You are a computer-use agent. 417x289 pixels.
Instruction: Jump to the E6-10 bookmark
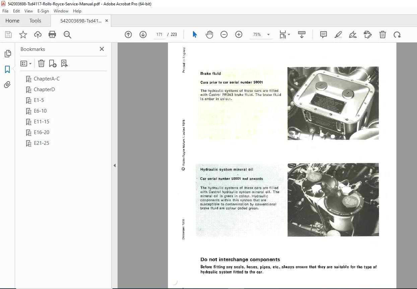40,111
